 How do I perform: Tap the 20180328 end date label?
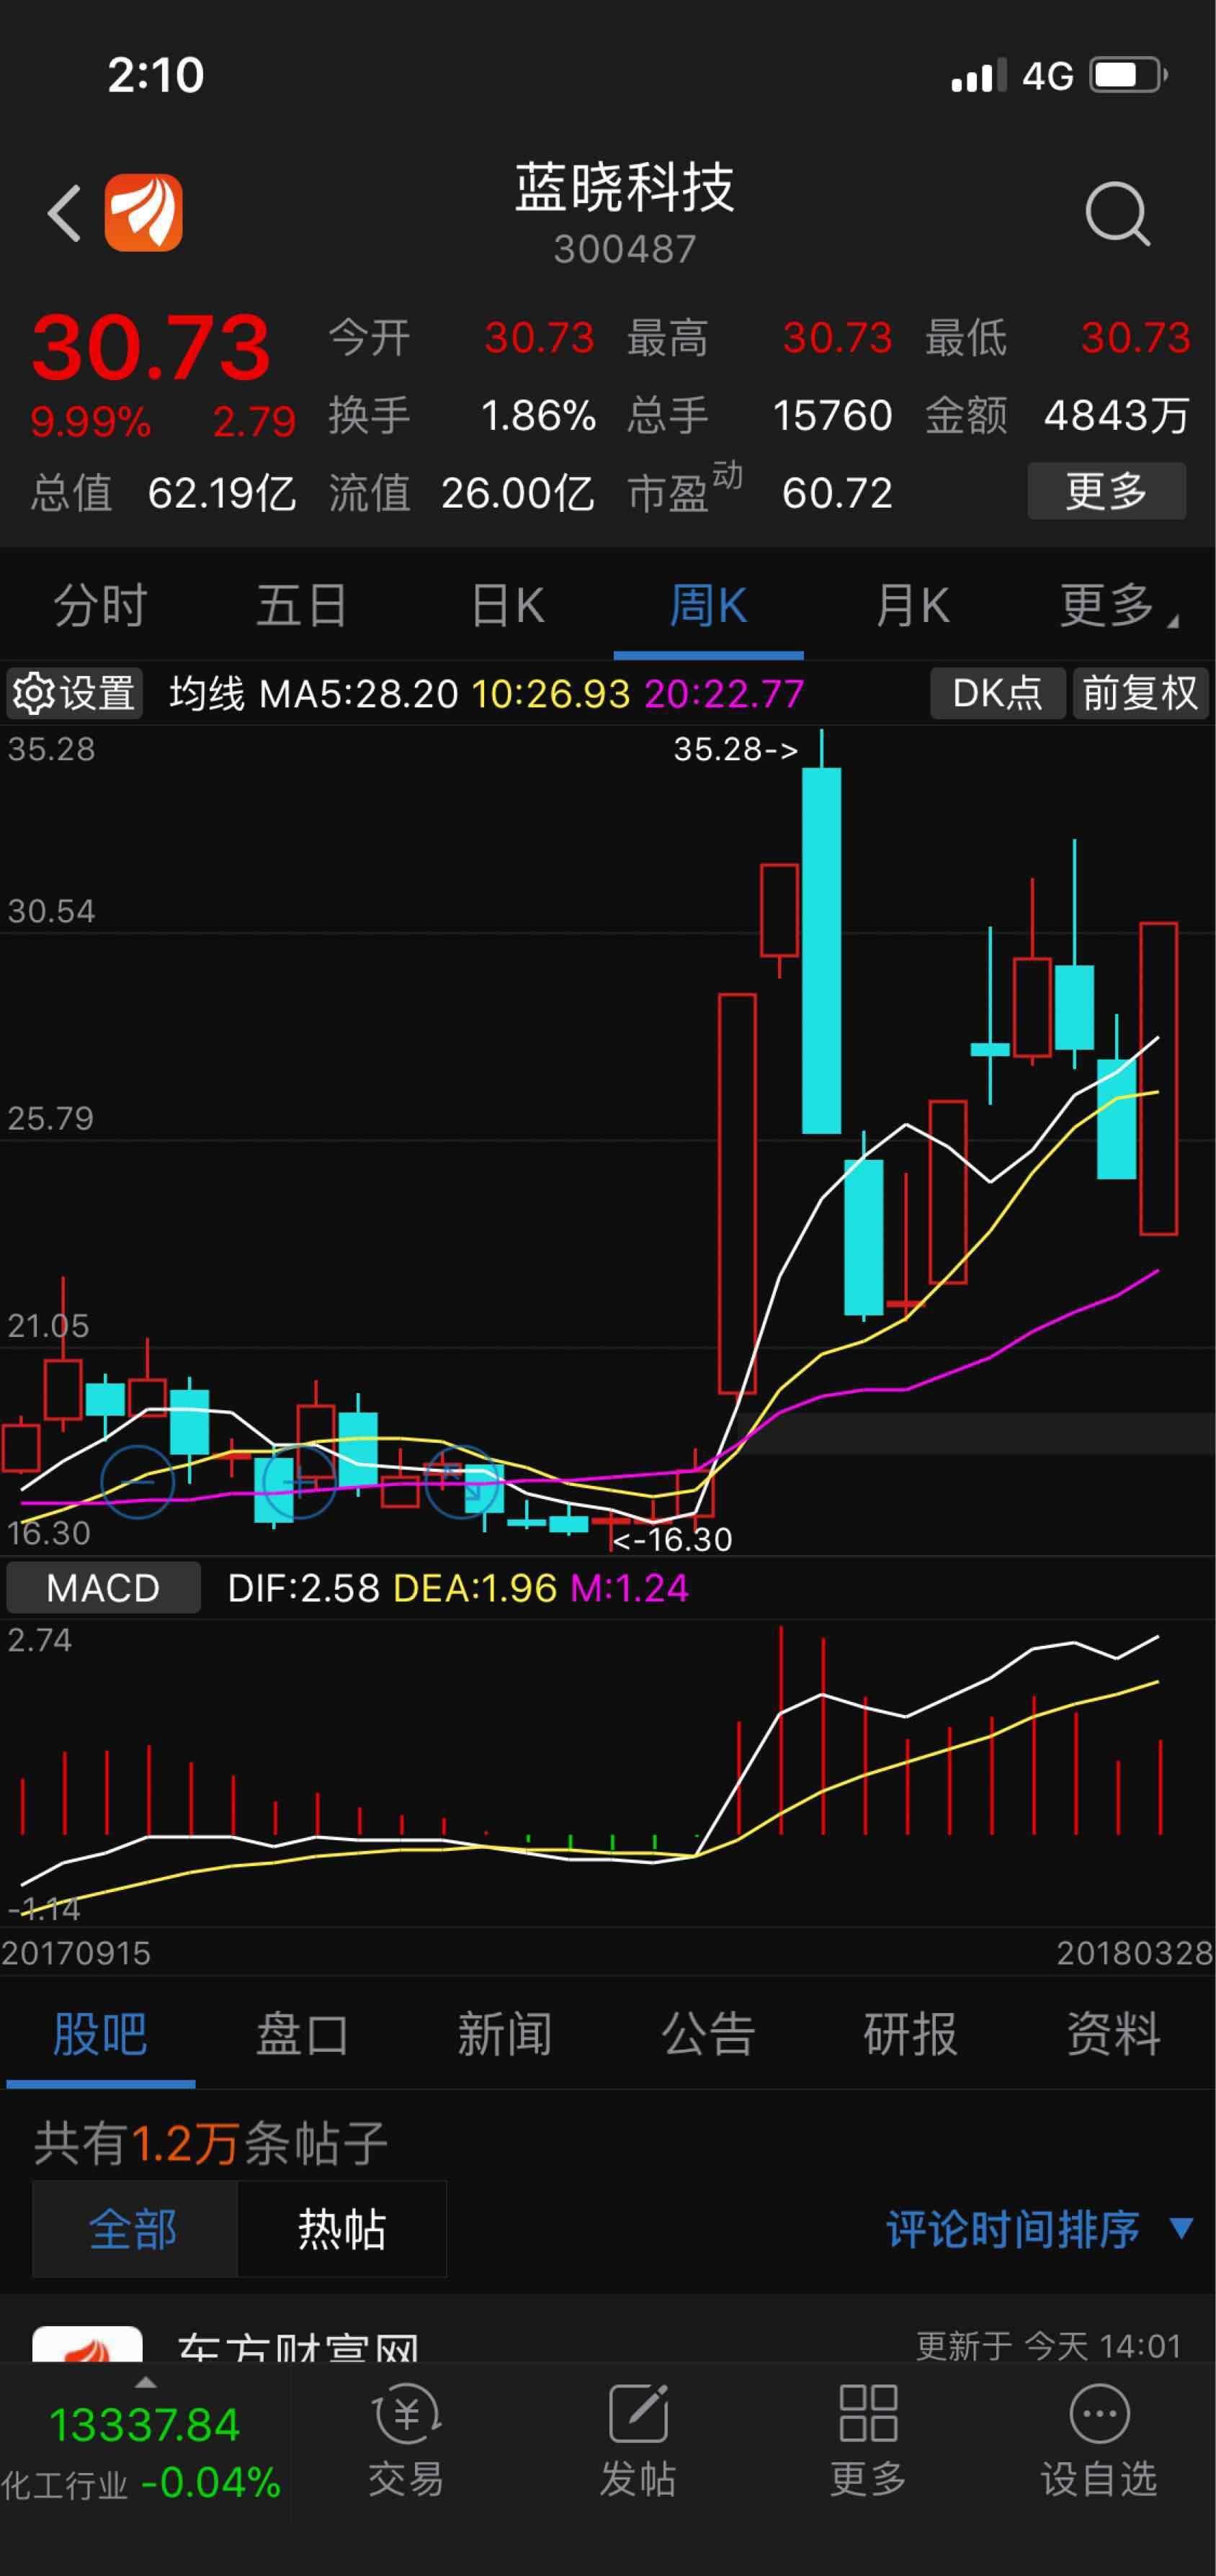tap(1135, 1952)
